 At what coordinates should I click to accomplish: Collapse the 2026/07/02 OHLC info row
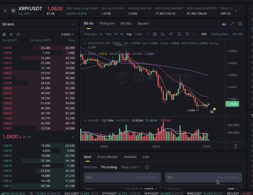click(x=85, y=43)
